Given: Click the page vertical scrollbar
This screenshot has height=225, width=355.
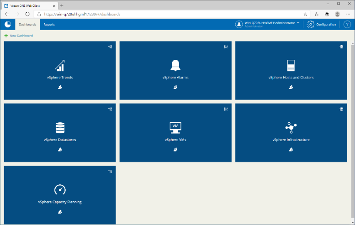Looking at the screenshot, I should tap(353, 131).
